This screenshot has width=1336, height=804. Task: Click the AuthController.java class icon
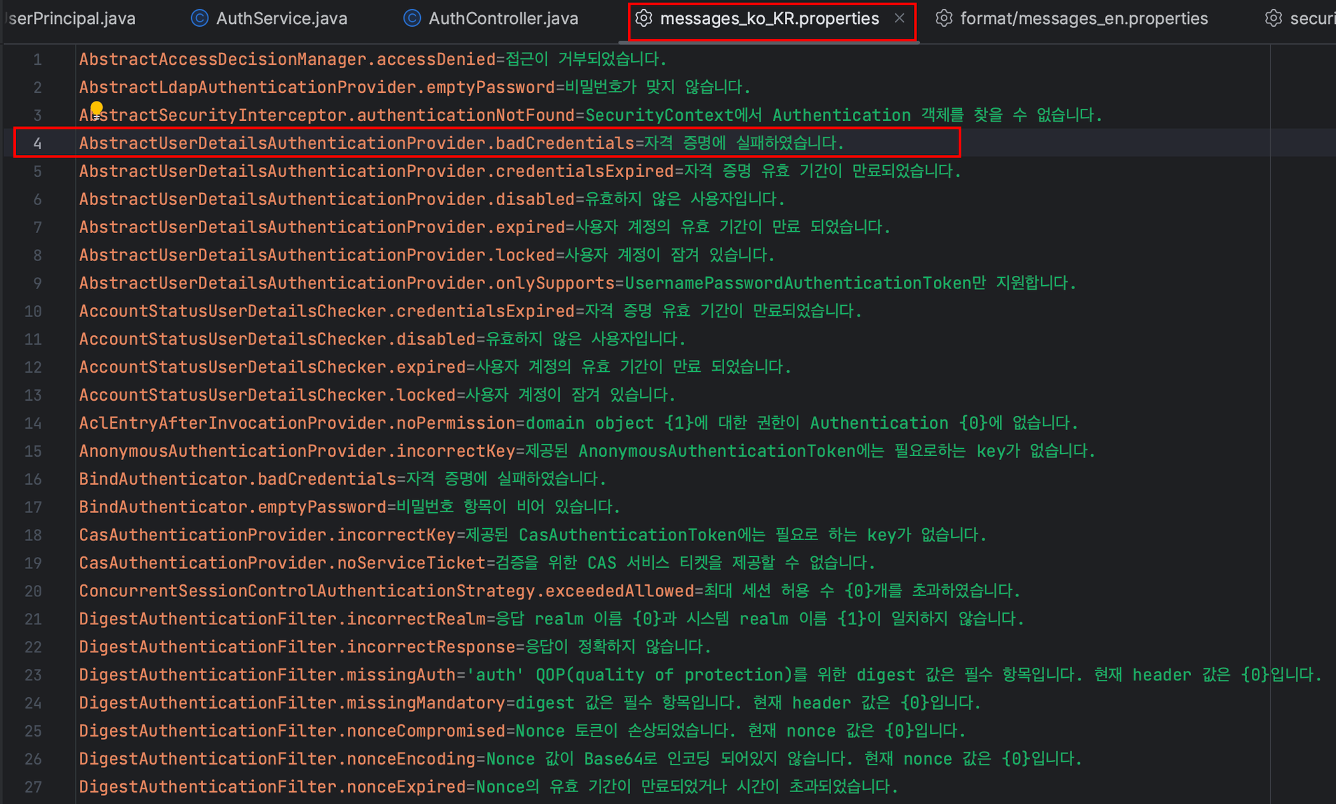click(412, 18)
